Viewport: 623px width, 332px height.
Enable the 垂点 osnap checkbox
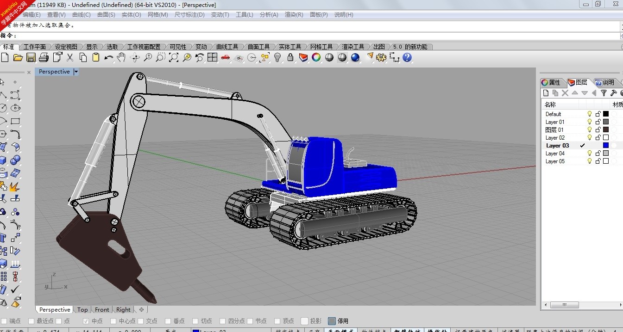(168, 321)
